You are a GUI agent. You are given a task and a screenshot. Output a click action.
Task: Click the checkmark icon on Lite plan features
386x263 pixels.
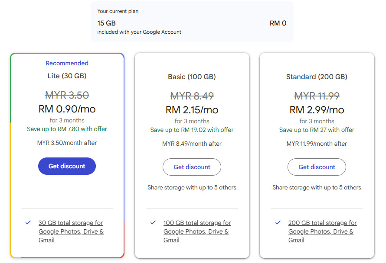click(28, 223)
